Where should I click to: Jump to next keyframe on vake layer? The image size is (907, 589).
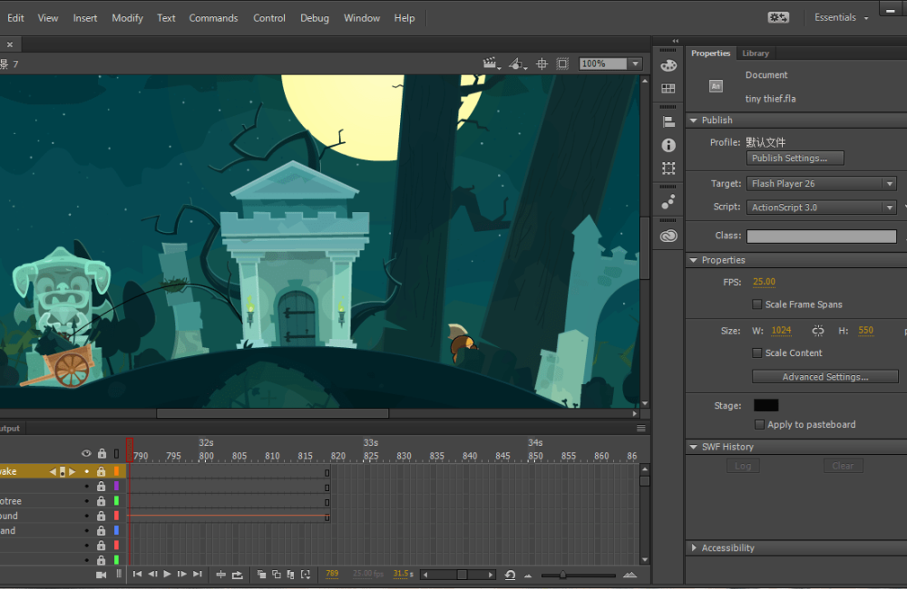click(x=73, y=472)
